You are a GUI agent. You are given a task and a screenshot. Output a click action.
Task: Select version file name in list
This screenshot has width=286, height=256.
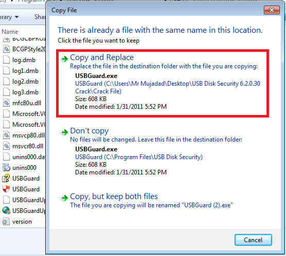click(x=22, y=222)
